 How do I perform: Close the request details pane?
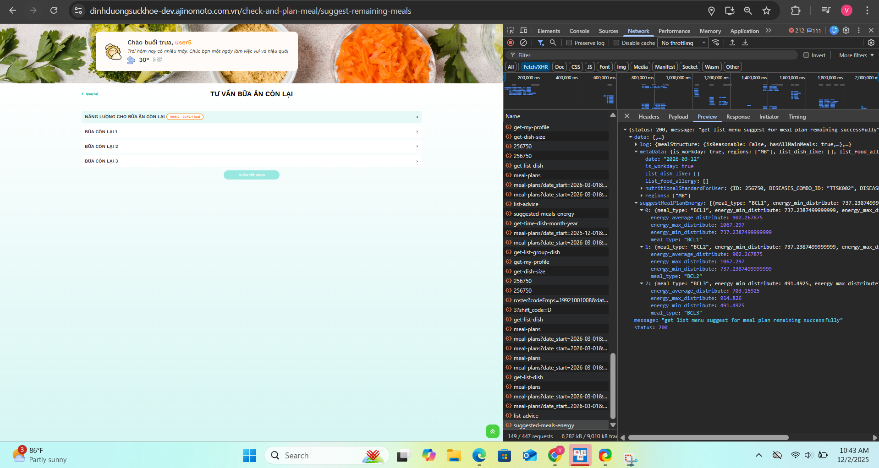point(627,116)
